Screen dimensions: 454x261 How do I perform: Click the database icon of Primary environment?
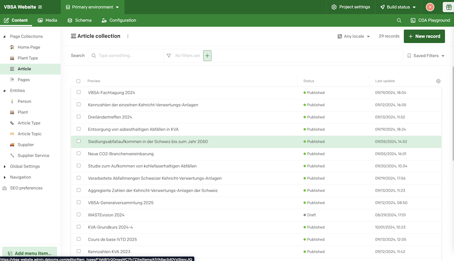[x=68, y=7]
